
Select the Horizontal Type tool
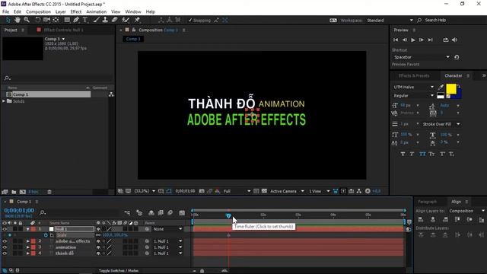pyautogui.click(x=85, y=20)
